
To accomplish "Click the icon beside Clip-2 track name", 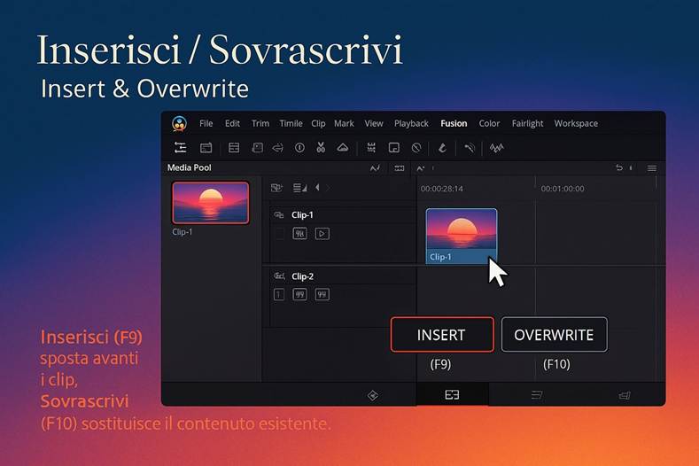I will pos(279,276).
